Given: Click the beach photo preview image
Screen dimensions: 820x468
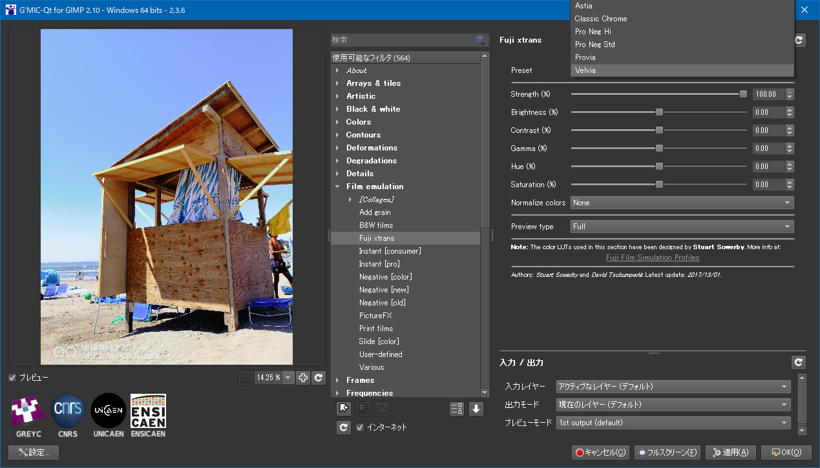Looking at the screenshot, I should 167,197.
